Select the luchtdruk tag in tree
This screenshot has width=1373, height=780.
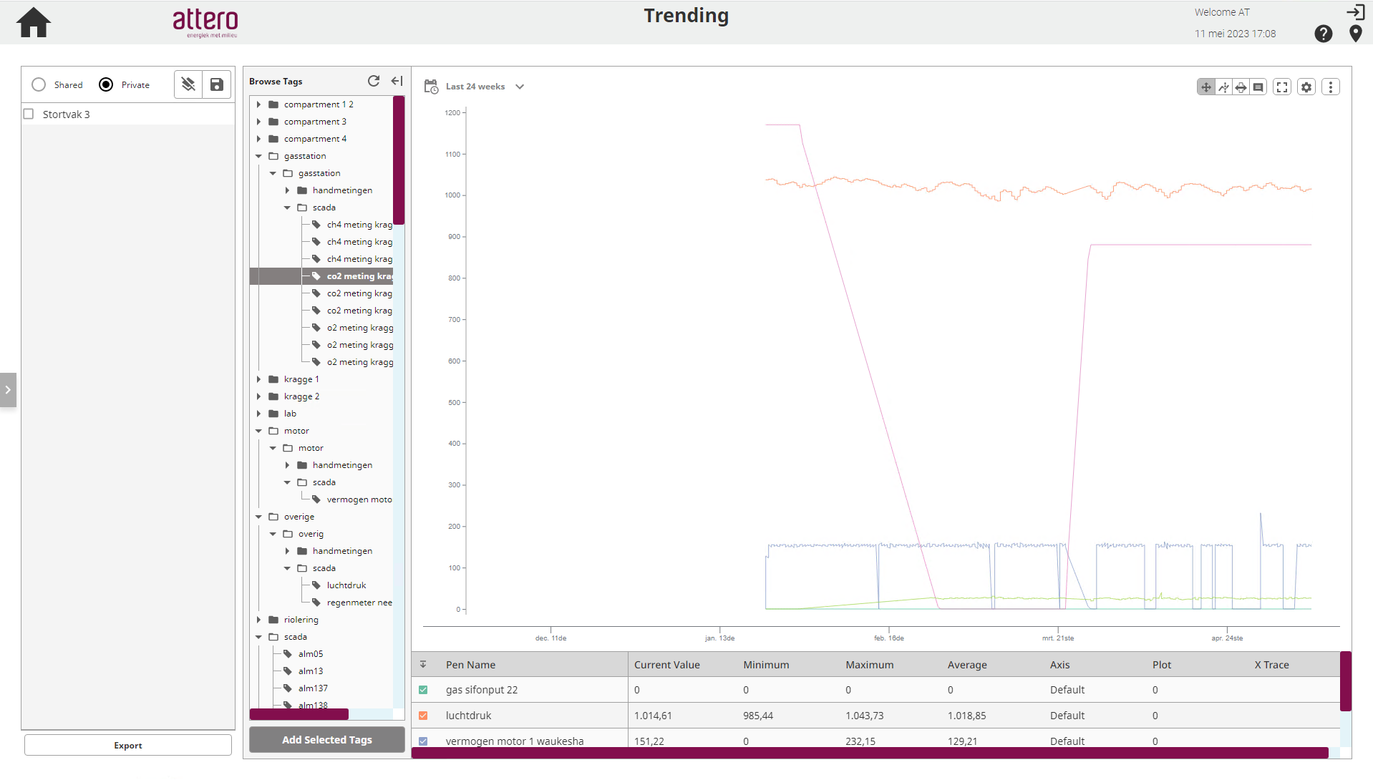click(346, 585)
